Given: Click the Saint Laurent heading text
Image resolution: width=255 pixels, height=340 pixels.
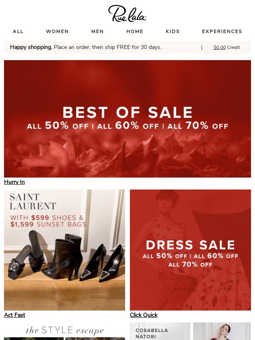Looking at the screenshot, I should [x=33, y=202].
